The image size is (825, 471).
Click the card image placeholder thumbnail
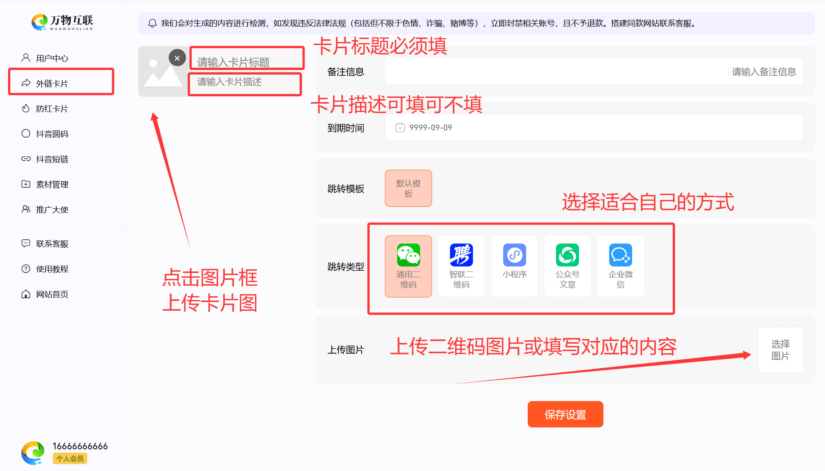click(x=161, y=76)
